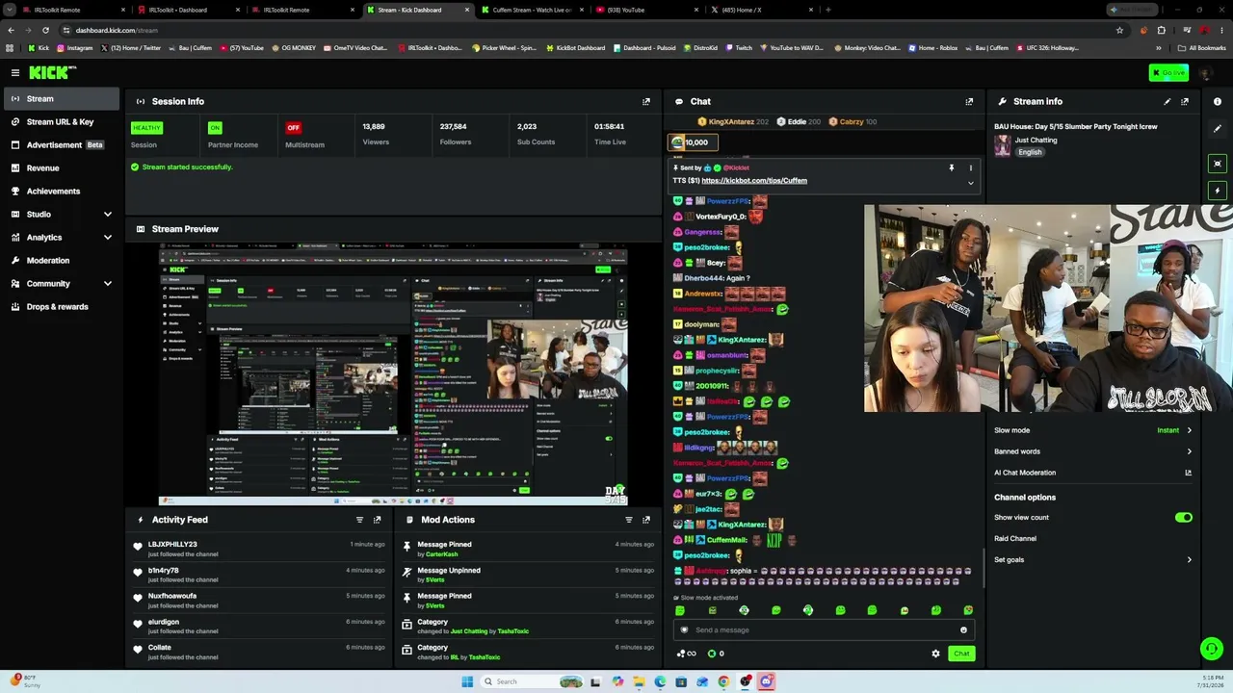Click the info icon in the right sidebar

1218,101
